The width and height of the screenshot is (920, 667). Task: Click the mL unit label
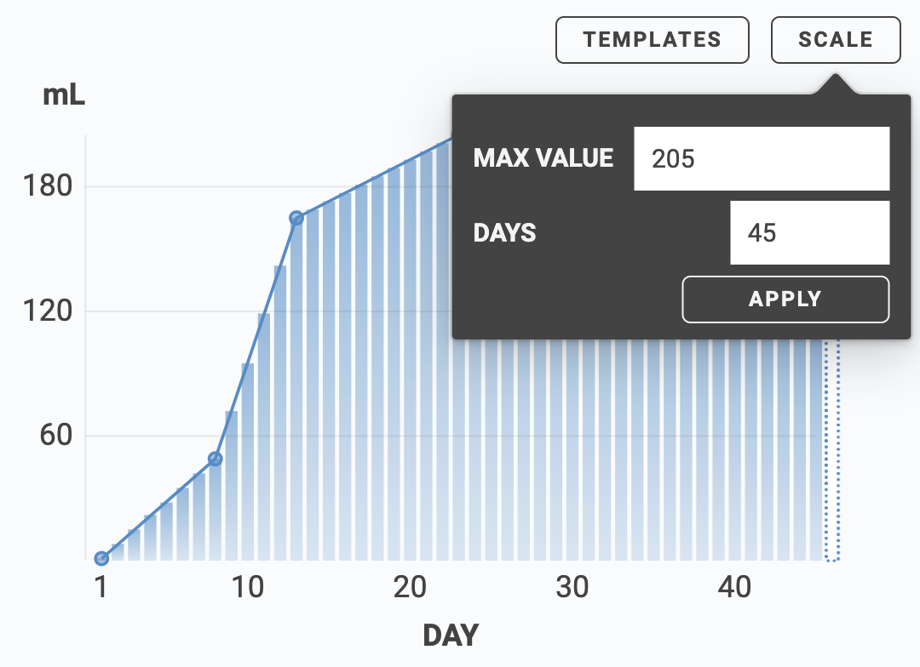coord(64,95)
